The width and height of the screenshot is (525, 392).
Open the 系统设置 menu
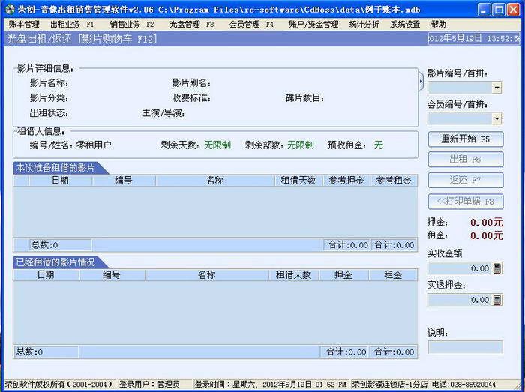point(405,25)
